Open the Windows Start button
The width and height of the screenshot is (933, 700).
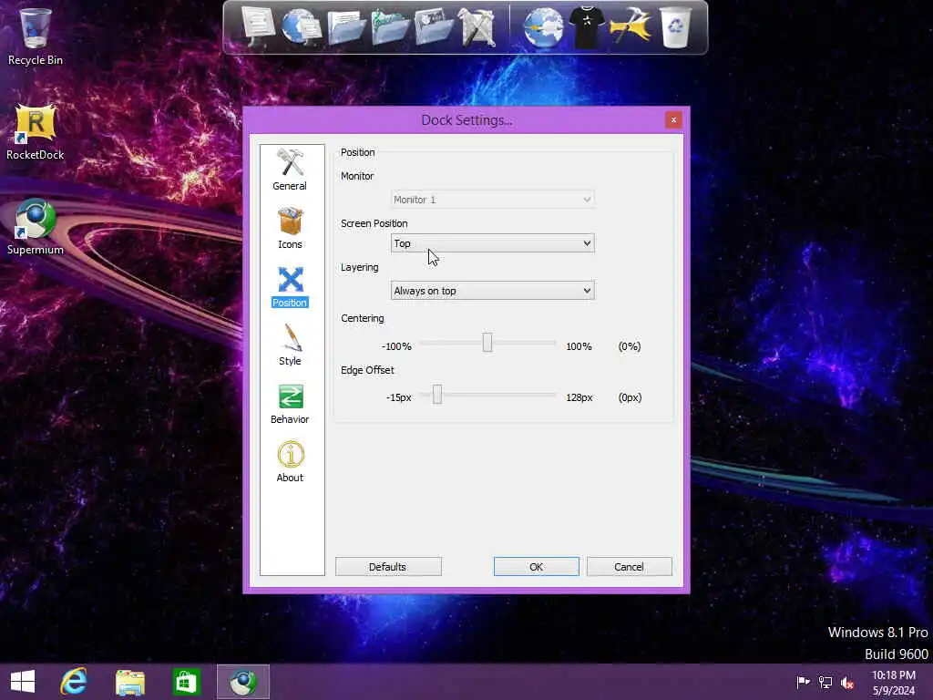coord(23,682)
